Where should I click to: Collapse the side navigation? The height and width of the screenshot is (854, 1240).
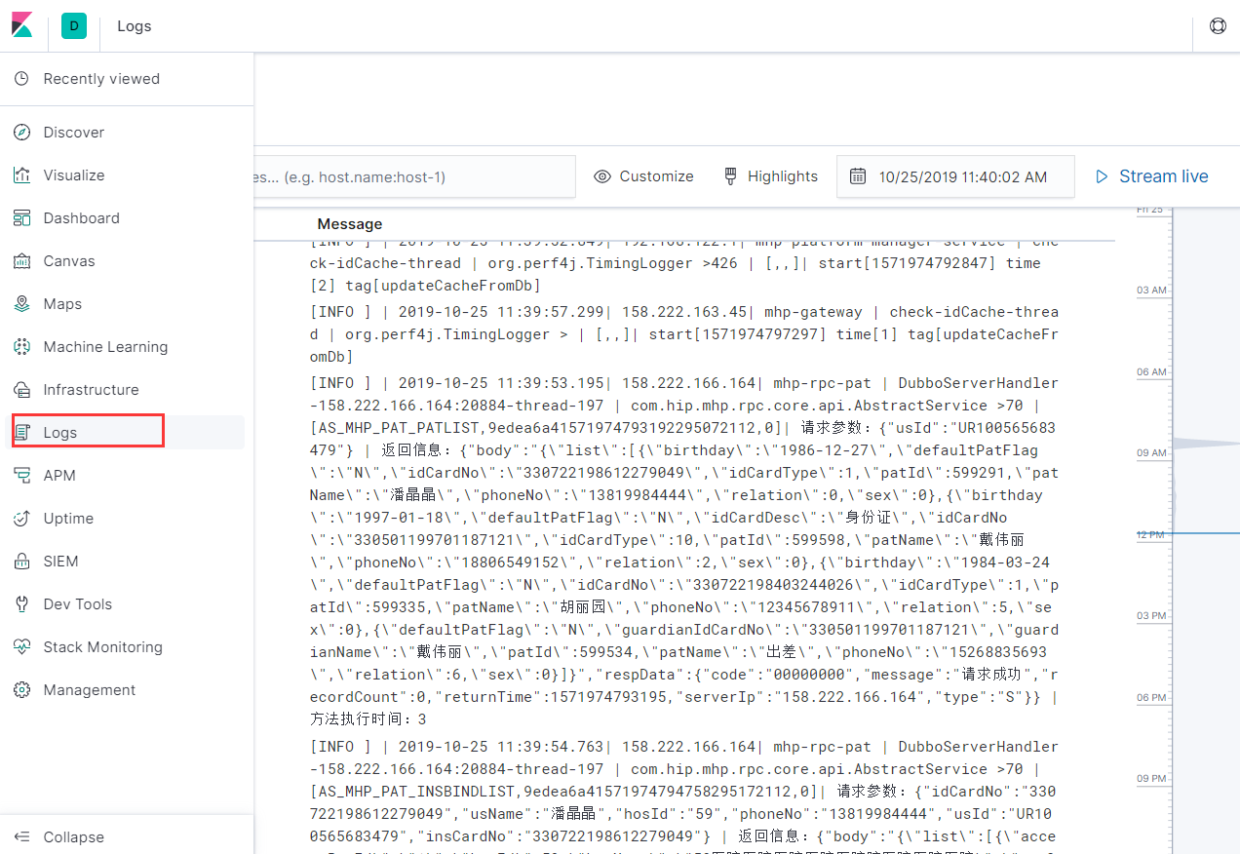tap(127, 837)
